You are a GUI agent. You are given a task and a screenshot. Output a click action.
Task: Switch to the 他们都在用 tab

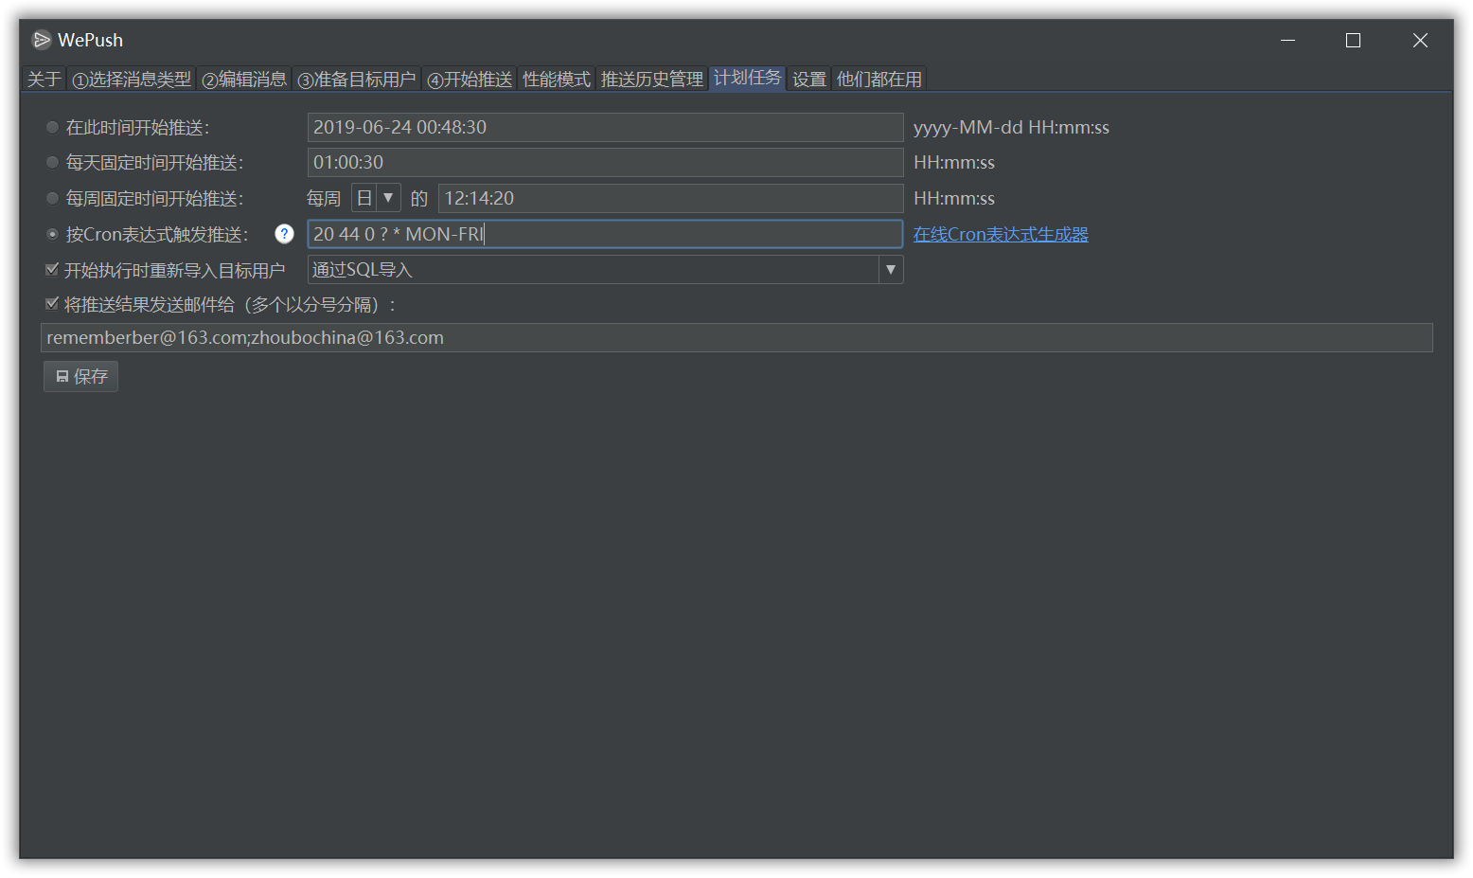[879, 80]
